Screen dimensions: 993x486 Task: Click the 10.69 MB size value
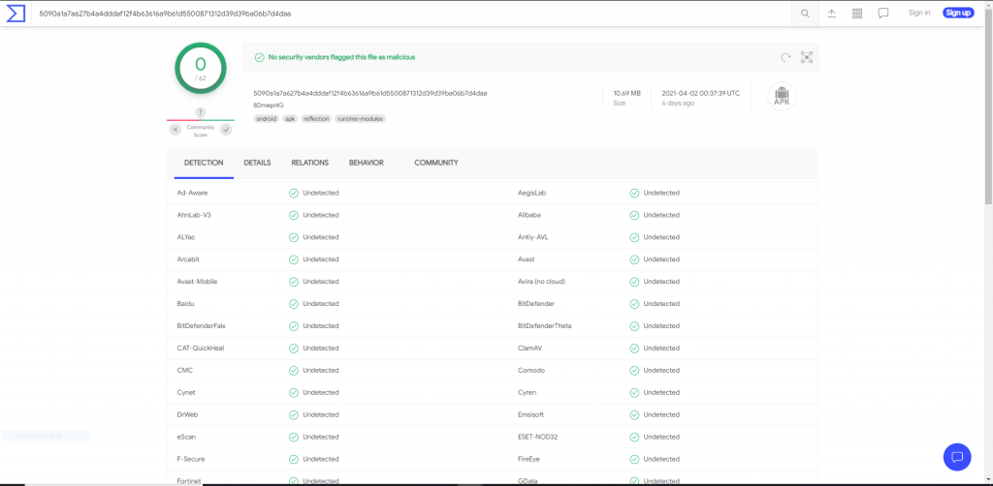point(627,93)
